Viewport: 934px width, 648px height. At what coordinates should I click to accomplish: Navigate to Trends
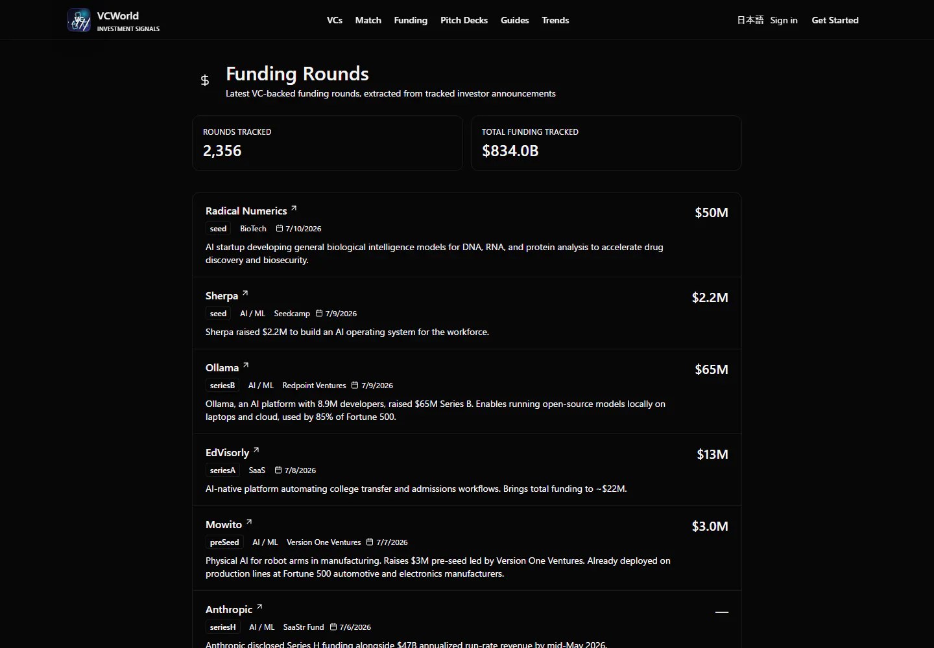pyautogui.click(x=555, y=20)
